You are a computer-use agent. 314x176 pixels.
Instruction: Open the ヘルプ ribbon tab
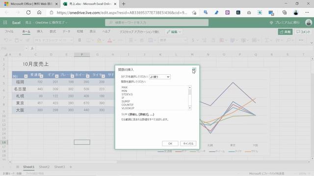[106, 31]
